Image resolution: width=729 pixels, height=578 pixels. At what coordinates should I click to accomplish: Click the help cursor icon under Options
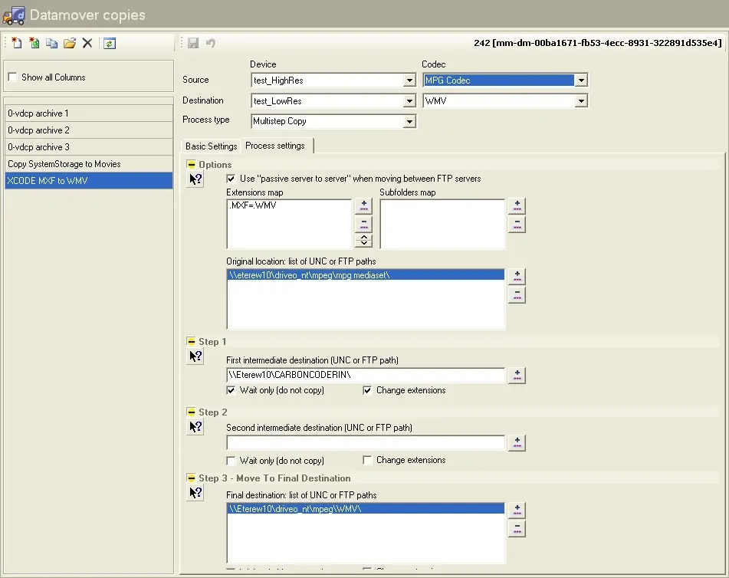click(x=195, y=179)
